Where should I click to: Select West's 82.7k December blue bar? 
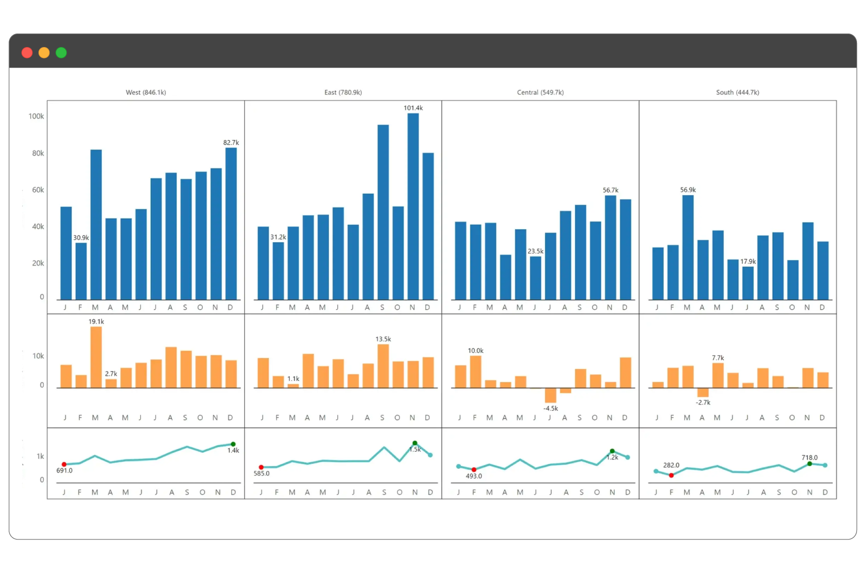(x=231, y=223)
